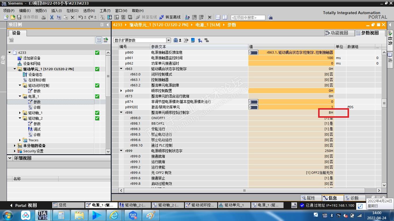Collapse the r898 parameter row
This screenshot has width=394, height=221.
pos(121,113)
